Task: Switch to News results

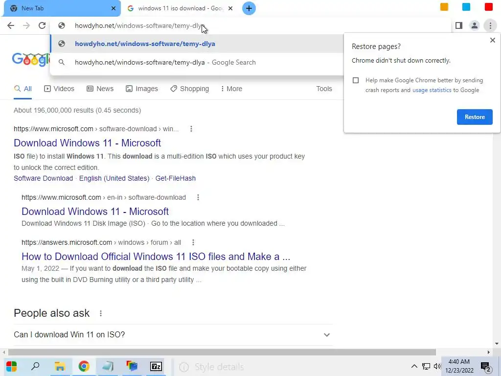Action: click(x=100, y=89)
